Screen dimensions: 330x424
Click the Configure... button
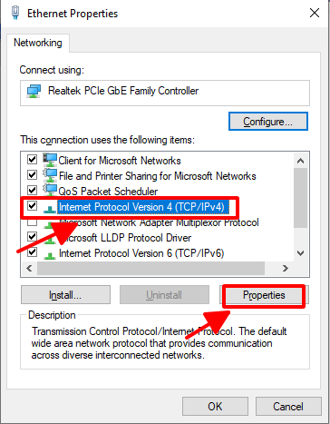(x=268, y=122)
